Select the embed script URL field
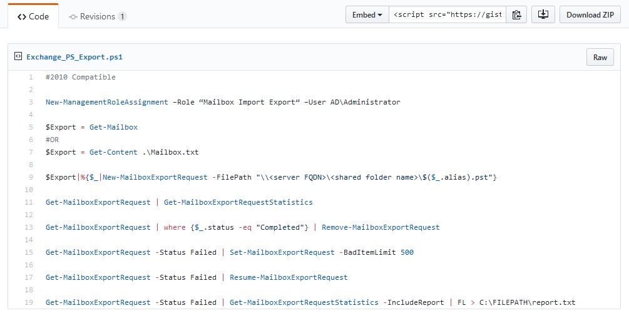The height and width of the screenshot is (318, 629). pos(447,15)
